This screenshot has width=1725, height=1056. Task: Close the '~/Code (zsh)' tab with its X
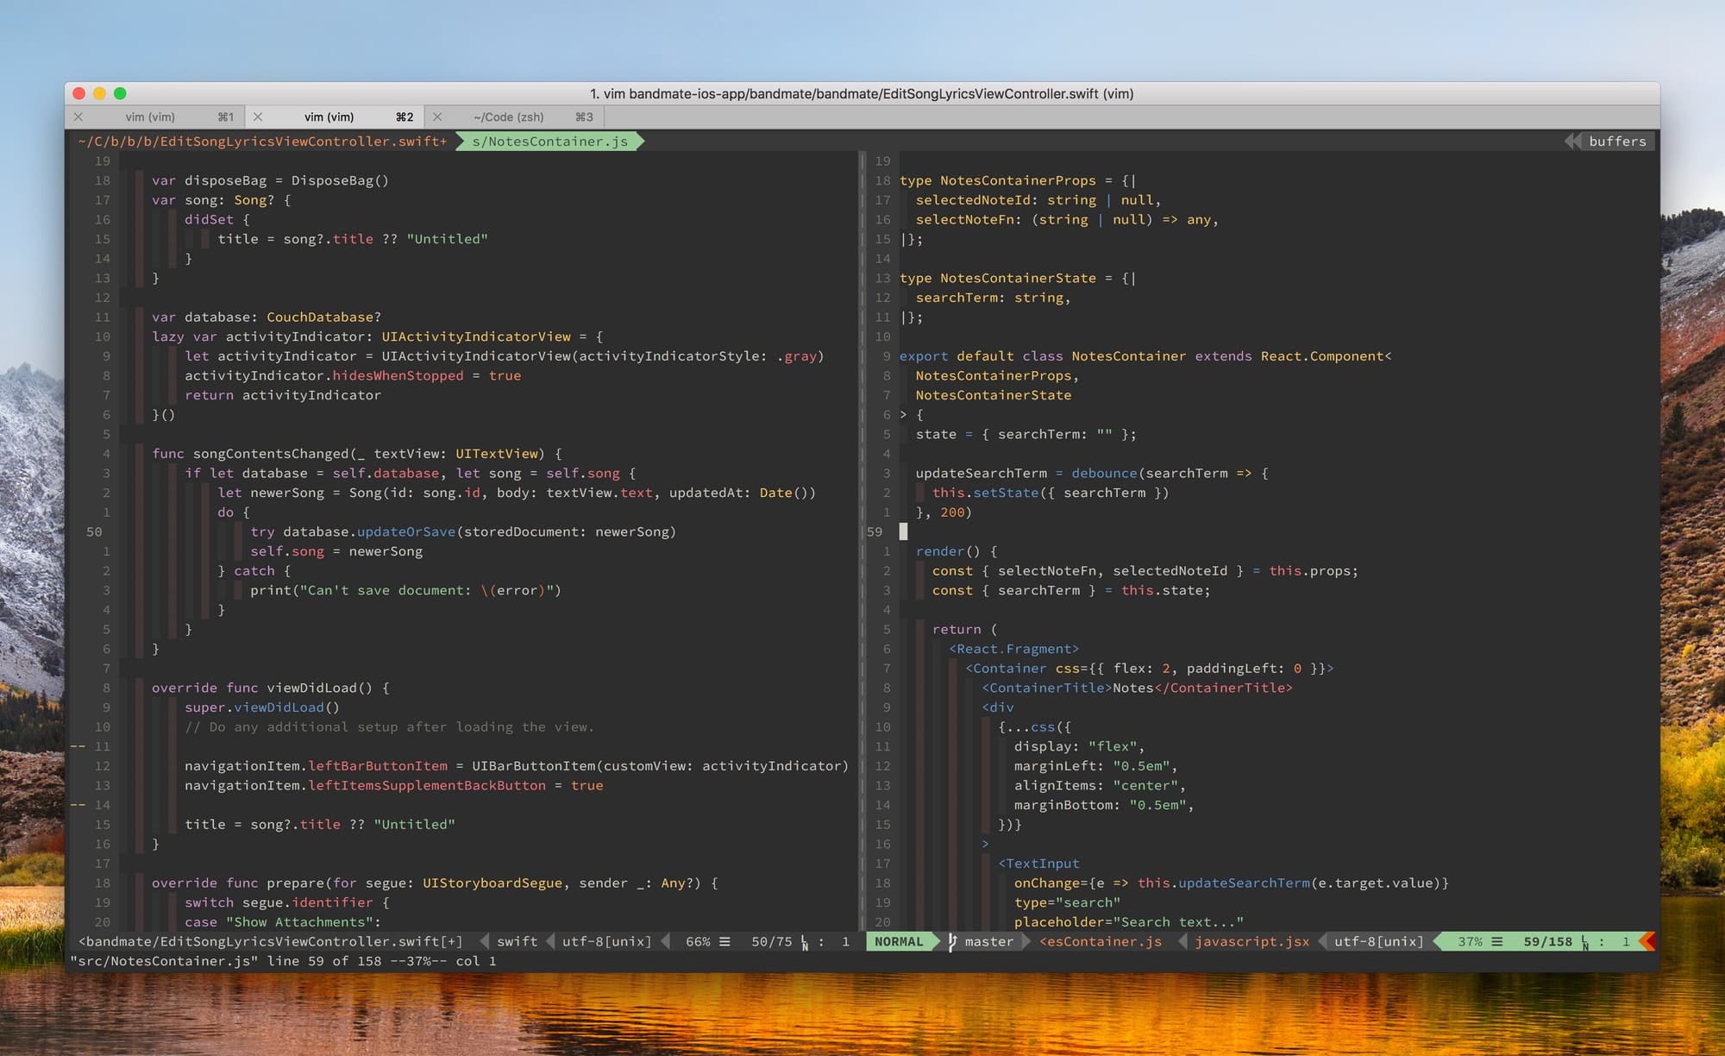pyautogui.click(x=438, y=116)
